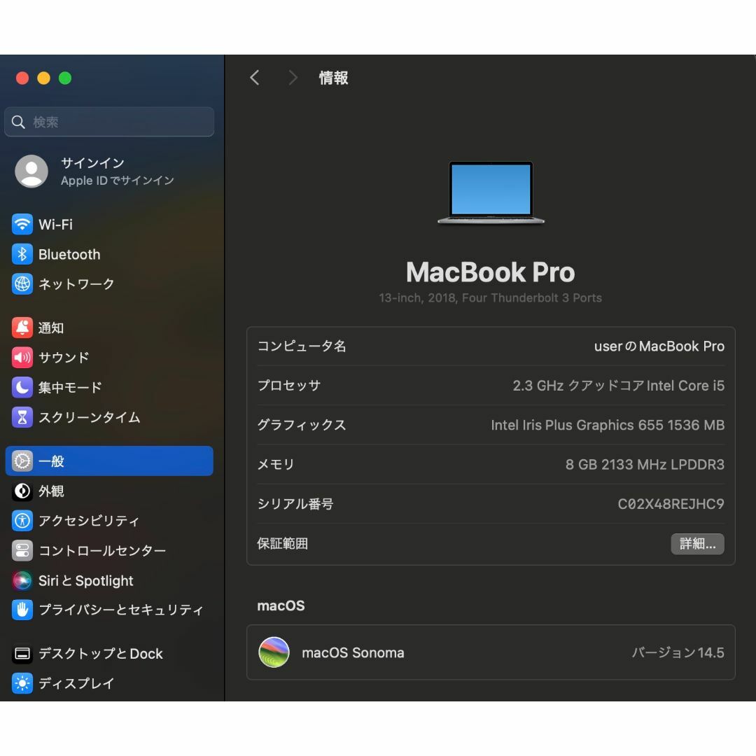Click the MacBook Pro heading
756x756 pixels.
click(490, 272)
